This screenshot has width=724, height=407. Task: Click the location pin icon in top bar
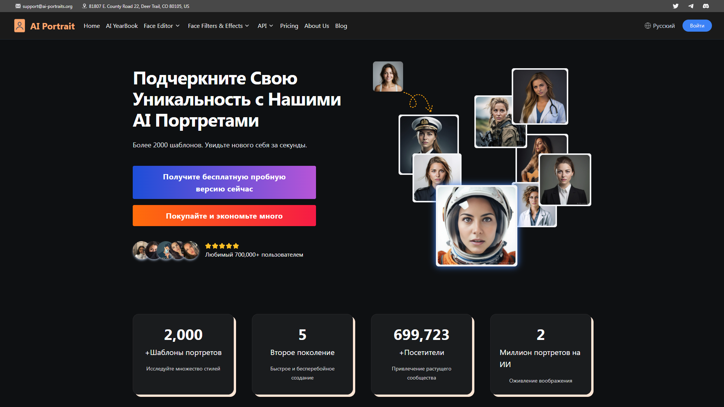[x=84, y=6]
